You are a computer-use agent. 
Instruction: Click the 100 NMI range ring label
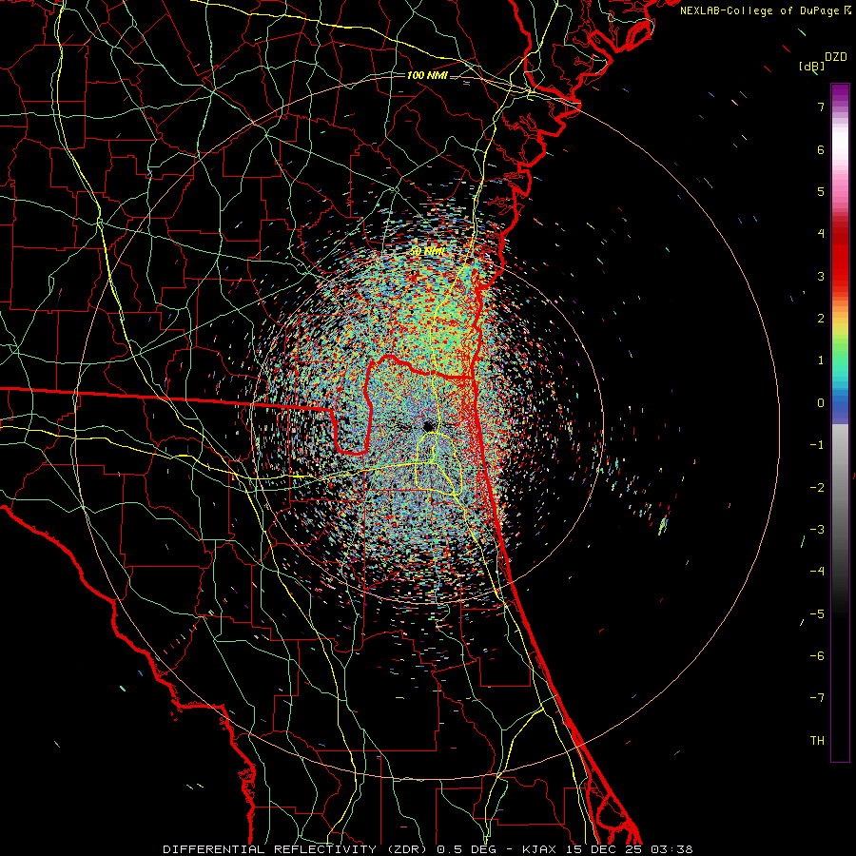[427, 75]
